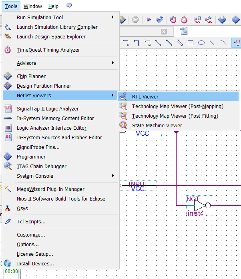
Task: Select the Diagonal Bus tool
Action: pyautogui.click(x=169, y=43)
